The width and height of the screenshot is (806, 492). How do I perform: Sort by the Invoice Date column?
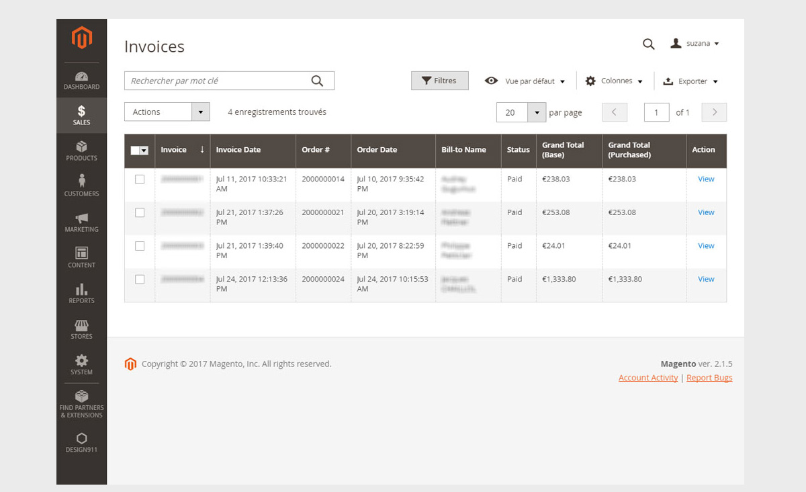(x=253, y=150)
